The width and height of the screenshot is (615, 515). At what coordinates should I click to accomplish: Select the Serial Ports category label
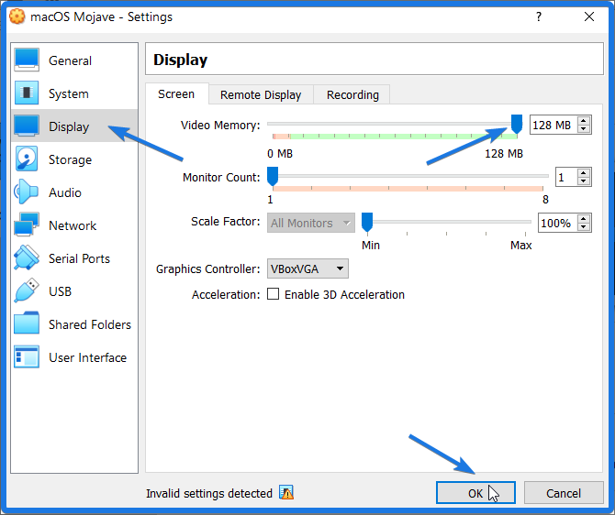click(79, 258)
